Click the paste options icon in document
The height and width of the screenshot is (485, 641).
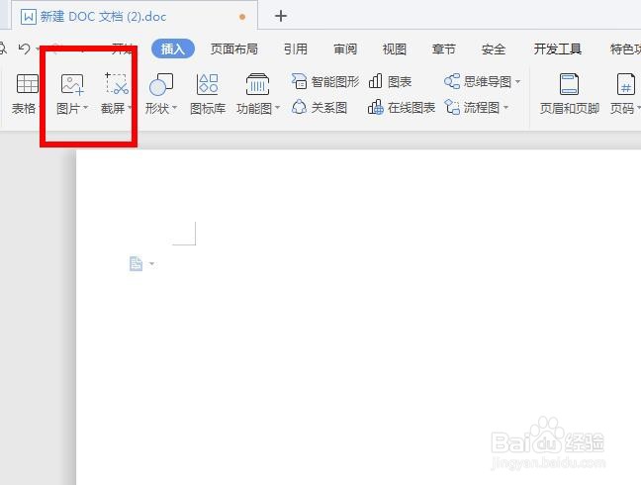click(136, 263)
